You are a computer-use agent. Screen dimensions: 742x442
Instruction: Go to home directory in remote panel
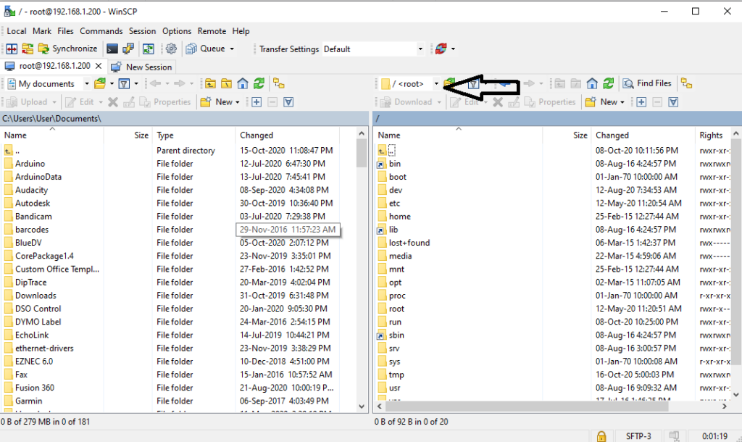[592, 84]
